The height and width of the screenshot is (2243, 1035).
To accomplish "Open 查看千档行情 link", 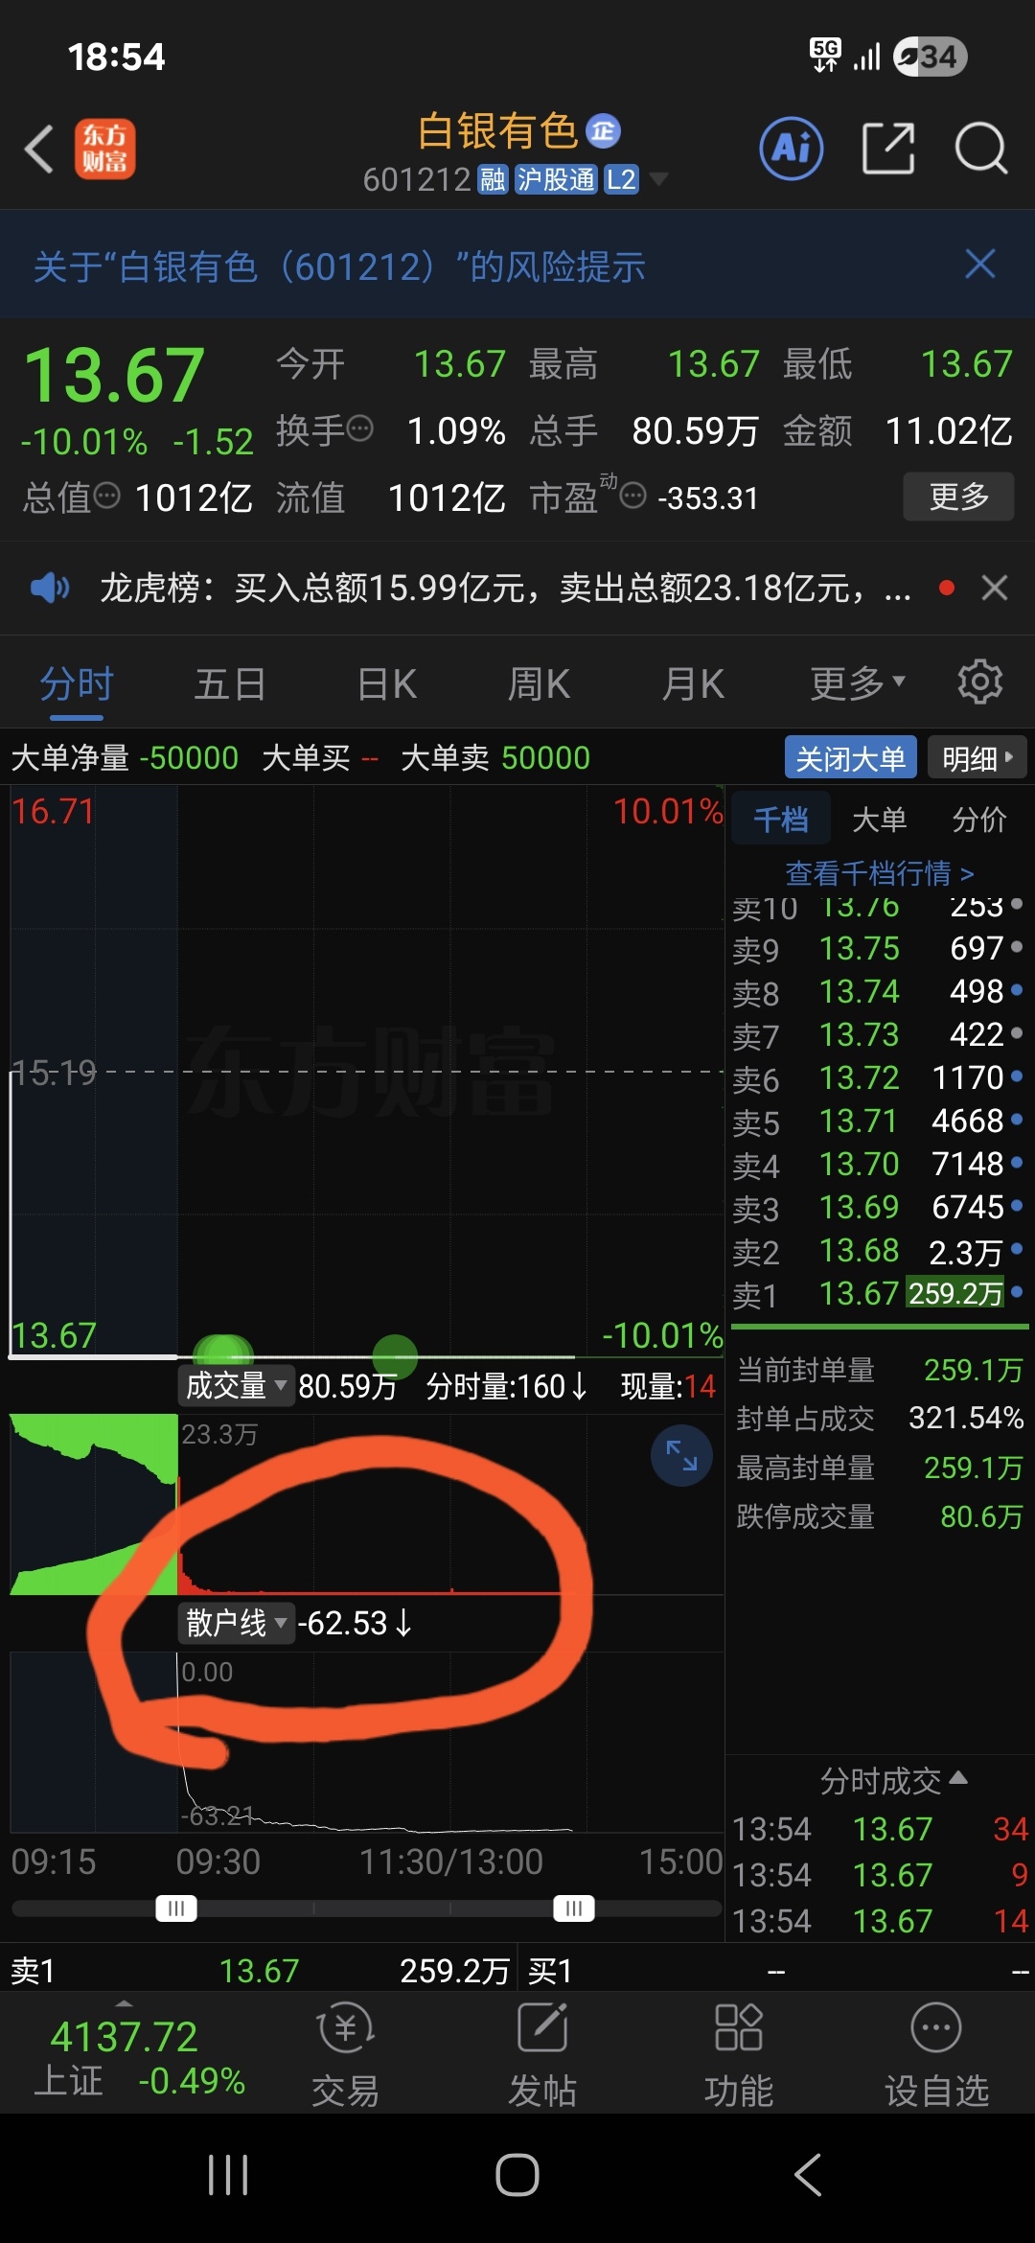I will coord(879,873).
